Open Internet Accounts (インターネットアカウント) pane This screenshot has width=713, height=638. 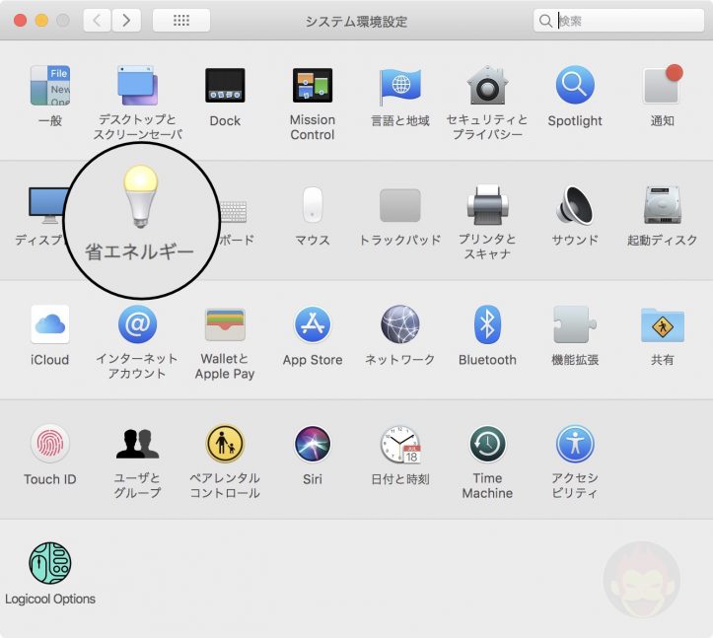click(137, 324)
